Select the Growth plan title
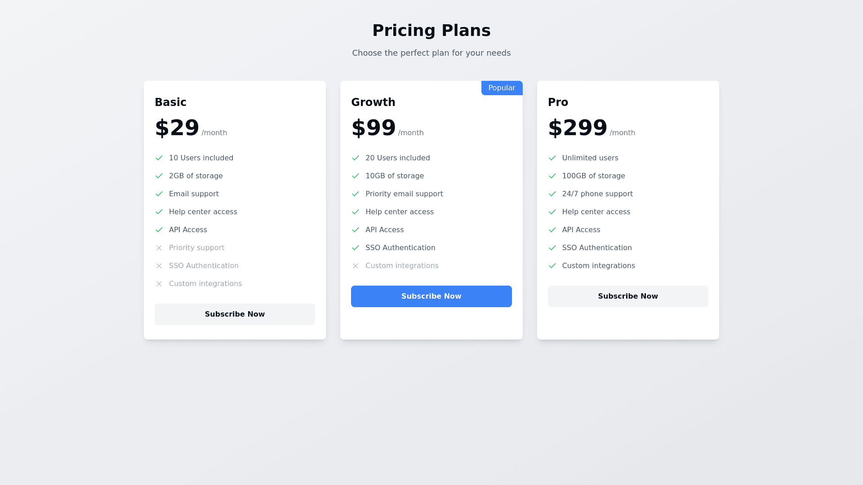Screen dimensions: 863x485 (x=373, y=102)
